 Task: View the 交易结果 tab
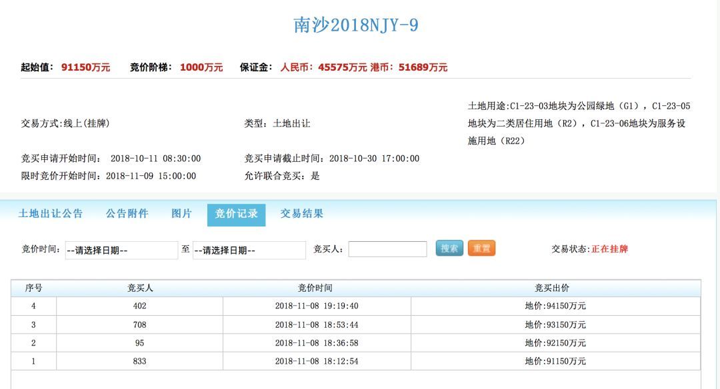click(301, 214)
